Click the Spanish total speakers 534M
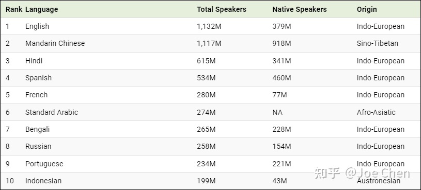The height and width of the screenshot is (190, 421). click(206, 78)
